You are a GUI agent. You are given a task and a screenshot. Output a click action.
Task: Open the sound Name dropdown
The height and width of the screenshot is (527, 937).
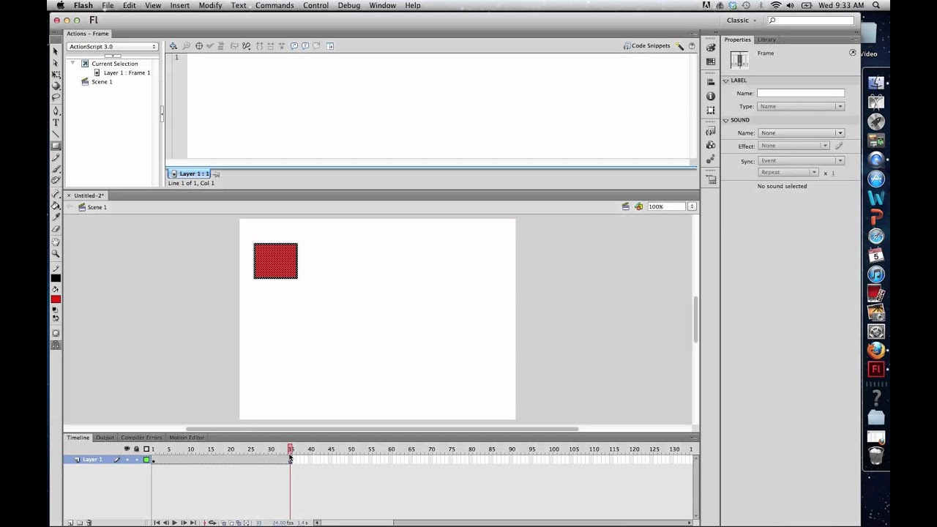coord(801,132)
